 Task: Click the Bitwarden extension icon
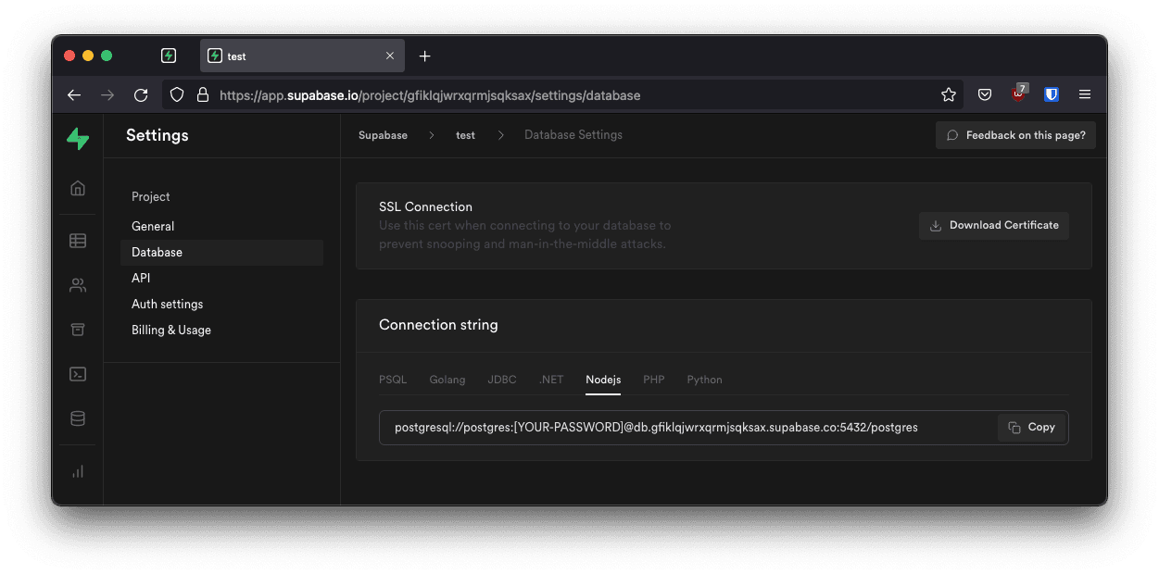(1052, 94)
